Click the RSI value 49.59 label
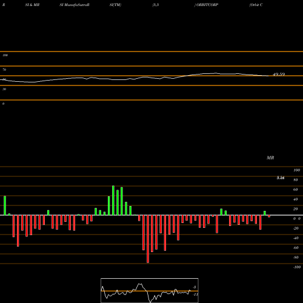The height and width of the screenshot is (303, 303). pyautogui.click(x=279, y=75)
